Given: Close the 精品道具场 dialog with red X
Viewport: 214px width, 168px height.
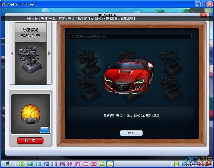Looking at the screenshot, I should click(x=204, y=15).
